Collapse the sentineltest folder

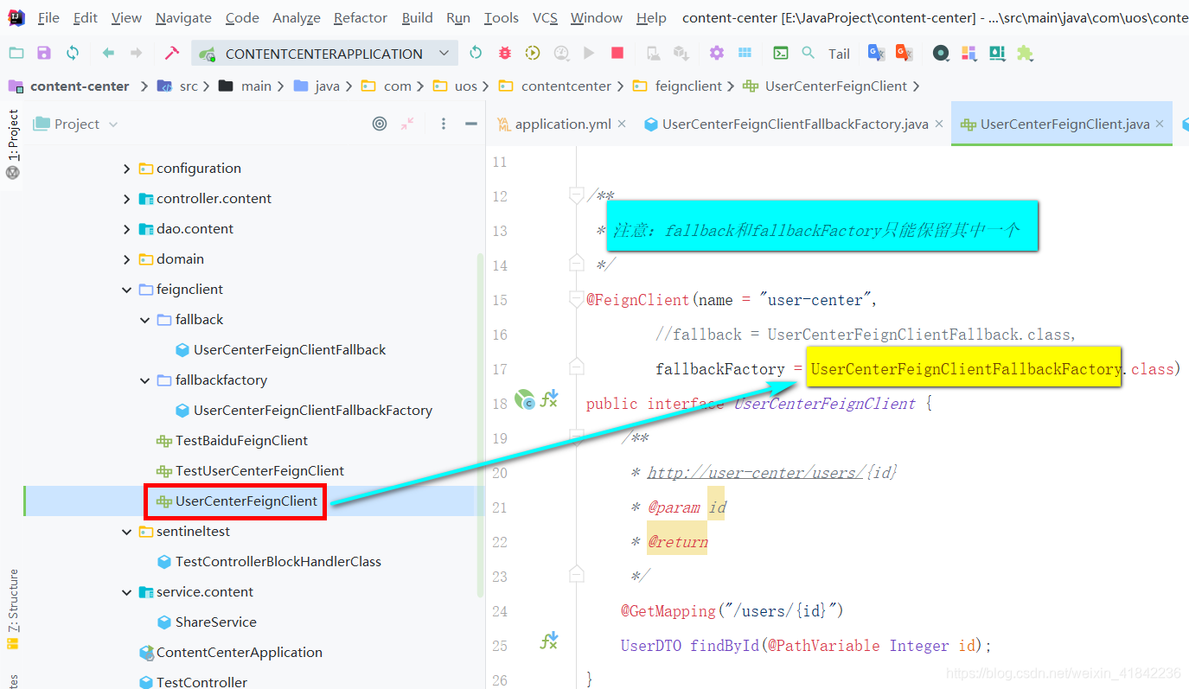click(127, 532)
